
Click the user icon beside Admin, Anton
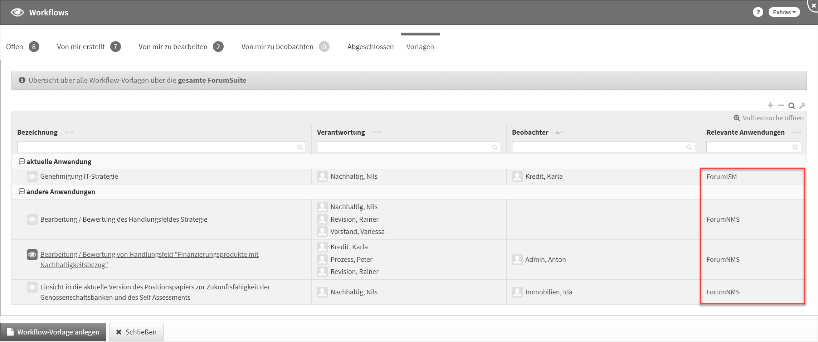(517, 259)
